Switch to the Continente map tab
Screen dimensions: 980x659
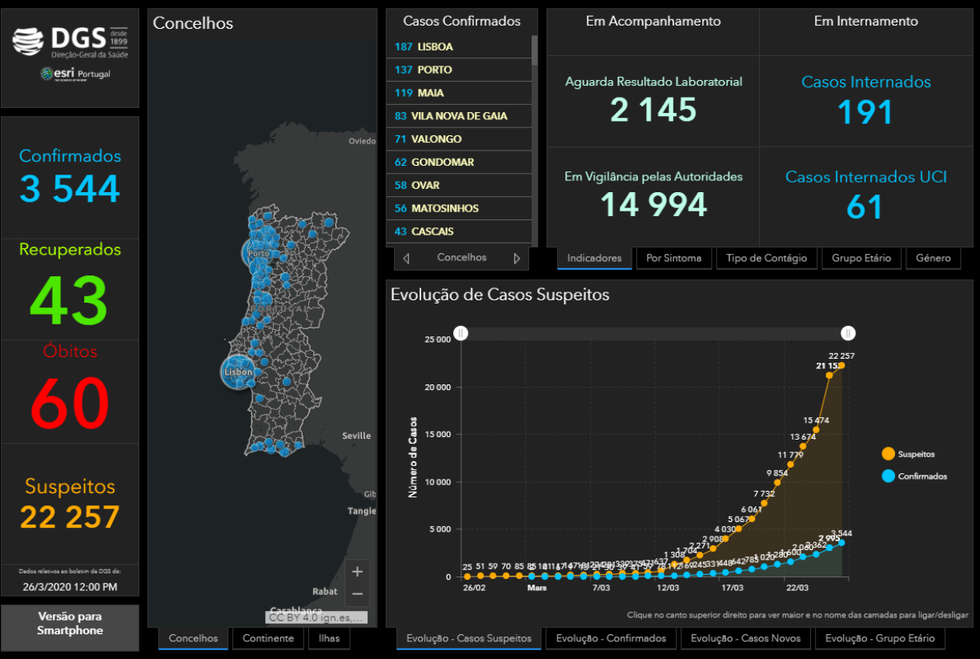[x=269, y=638]
